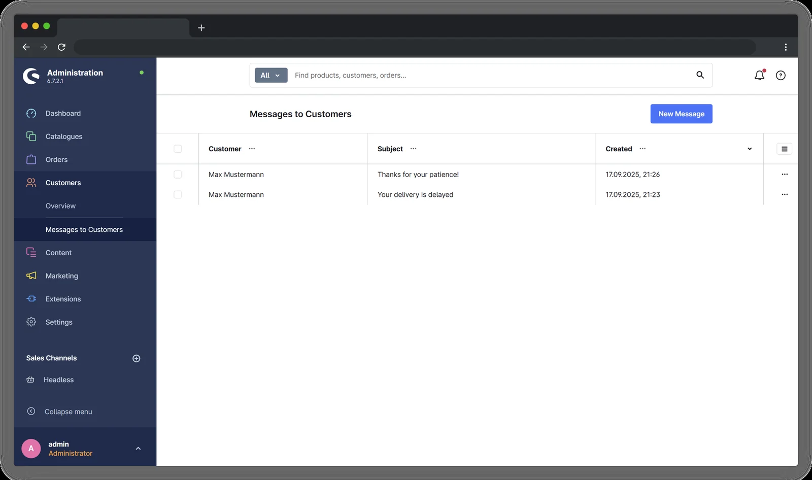Image resolution: width=812 pixels, height=480 pixels.
Task: Click the Extensions plug icon
Action: tap(31, 299)
